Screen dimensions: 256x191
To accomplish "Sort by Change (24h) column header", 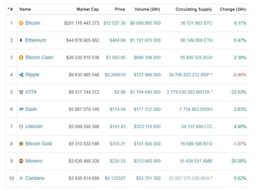I will pyautogui.click(x=233, y=9).
